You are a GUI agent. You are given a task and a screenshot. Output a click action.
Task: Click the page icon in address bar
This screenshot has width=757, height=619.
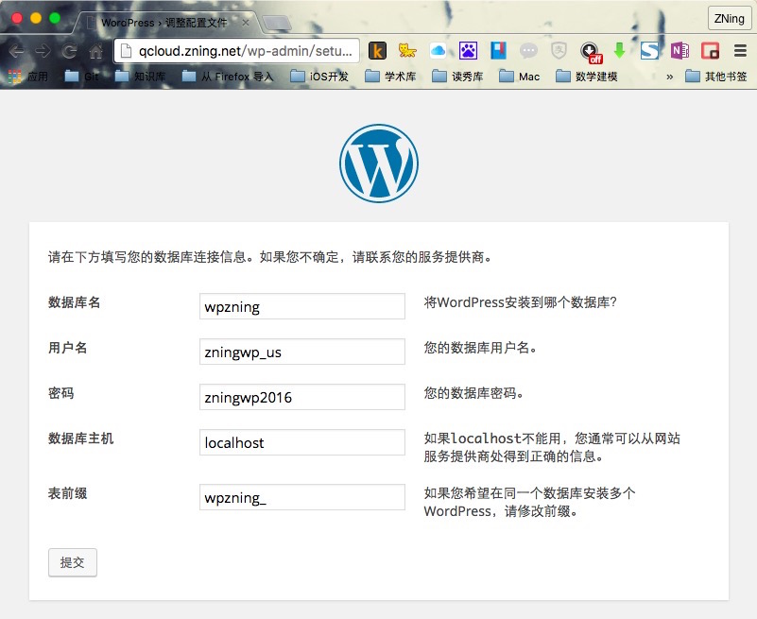(126, 51)
